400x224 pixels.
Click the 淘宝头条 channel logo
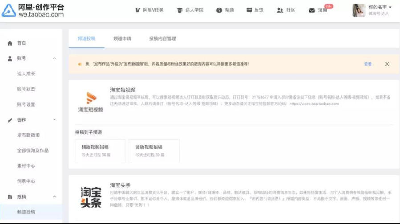[x=91, y=197]
